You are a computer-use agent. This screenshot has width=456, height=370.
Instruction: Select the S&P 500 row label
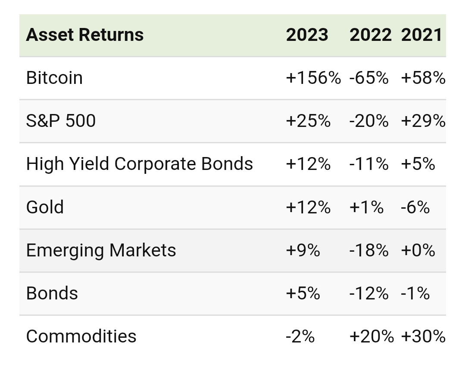click(x=61, y=121)
